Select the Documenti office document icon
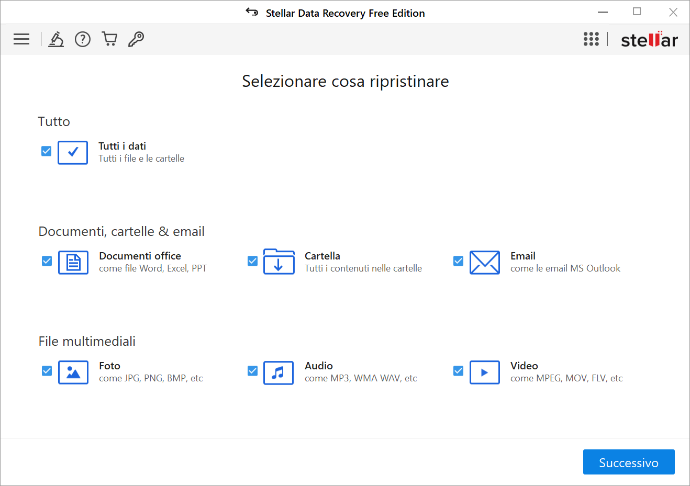The height and width of the screenshot is (486, 690). click(x=73, y=263)
